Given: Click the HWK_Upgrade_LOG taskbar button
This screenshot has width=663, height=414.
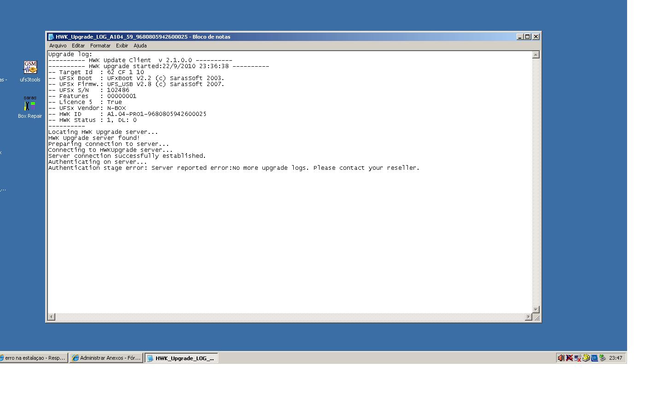Looking at the screenshot, I should click(181, 358).
